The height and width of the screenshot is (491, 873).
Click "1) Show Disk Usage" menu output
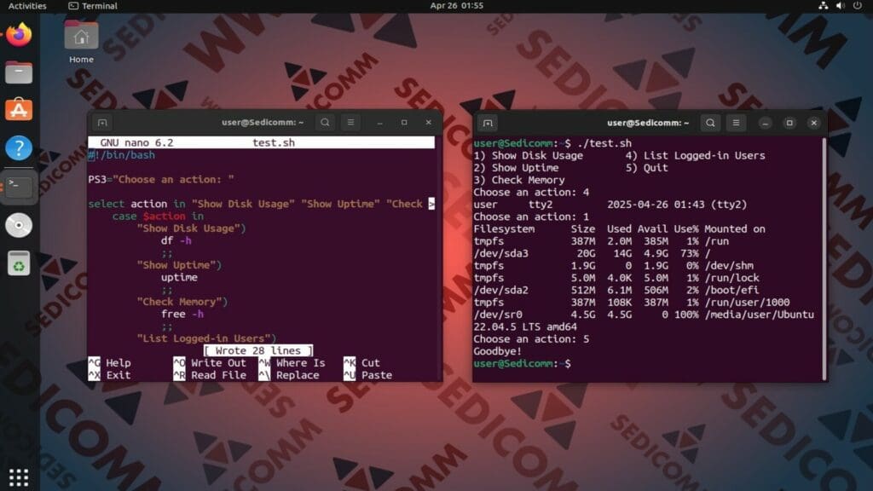(529, 155)
